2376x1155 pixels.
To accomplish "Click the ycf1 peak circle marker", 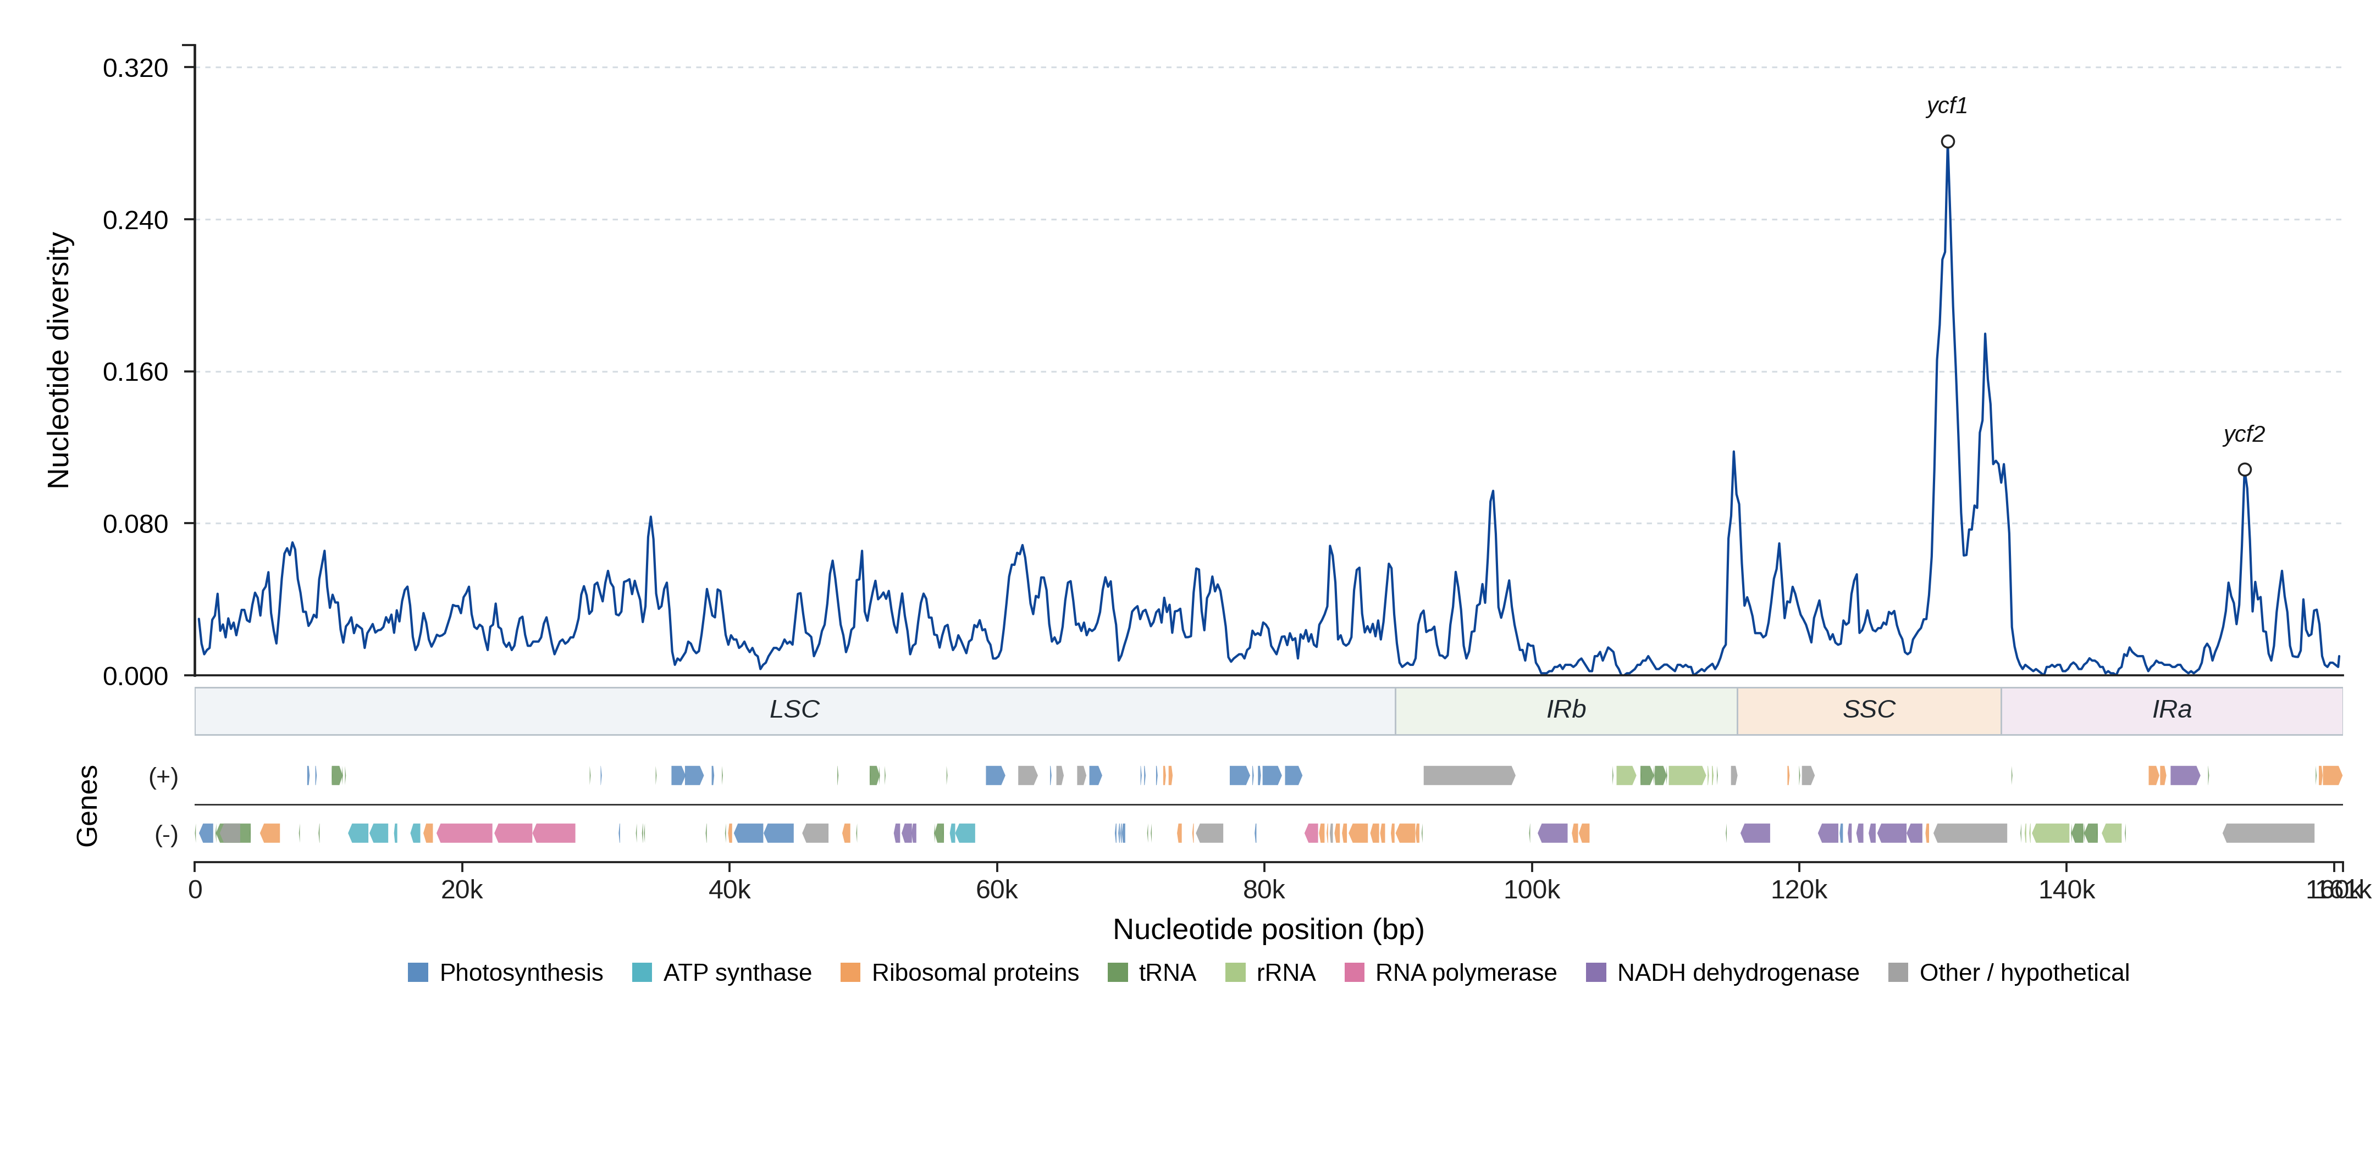I will tap(1947, 142).
